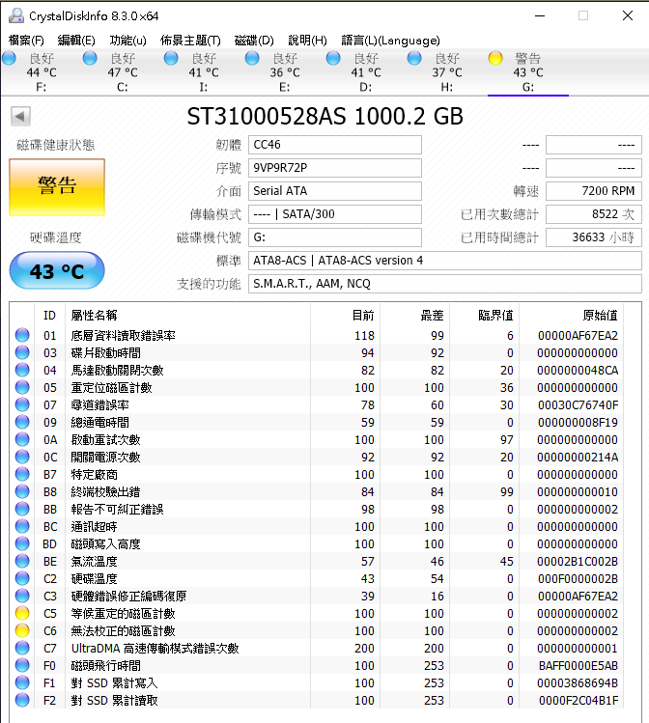Image resolution: width=649 pixels, height=723 pixels.
Task: Click status orb for attribute C3
Action: pyautogui.click(x=22, y=596)
